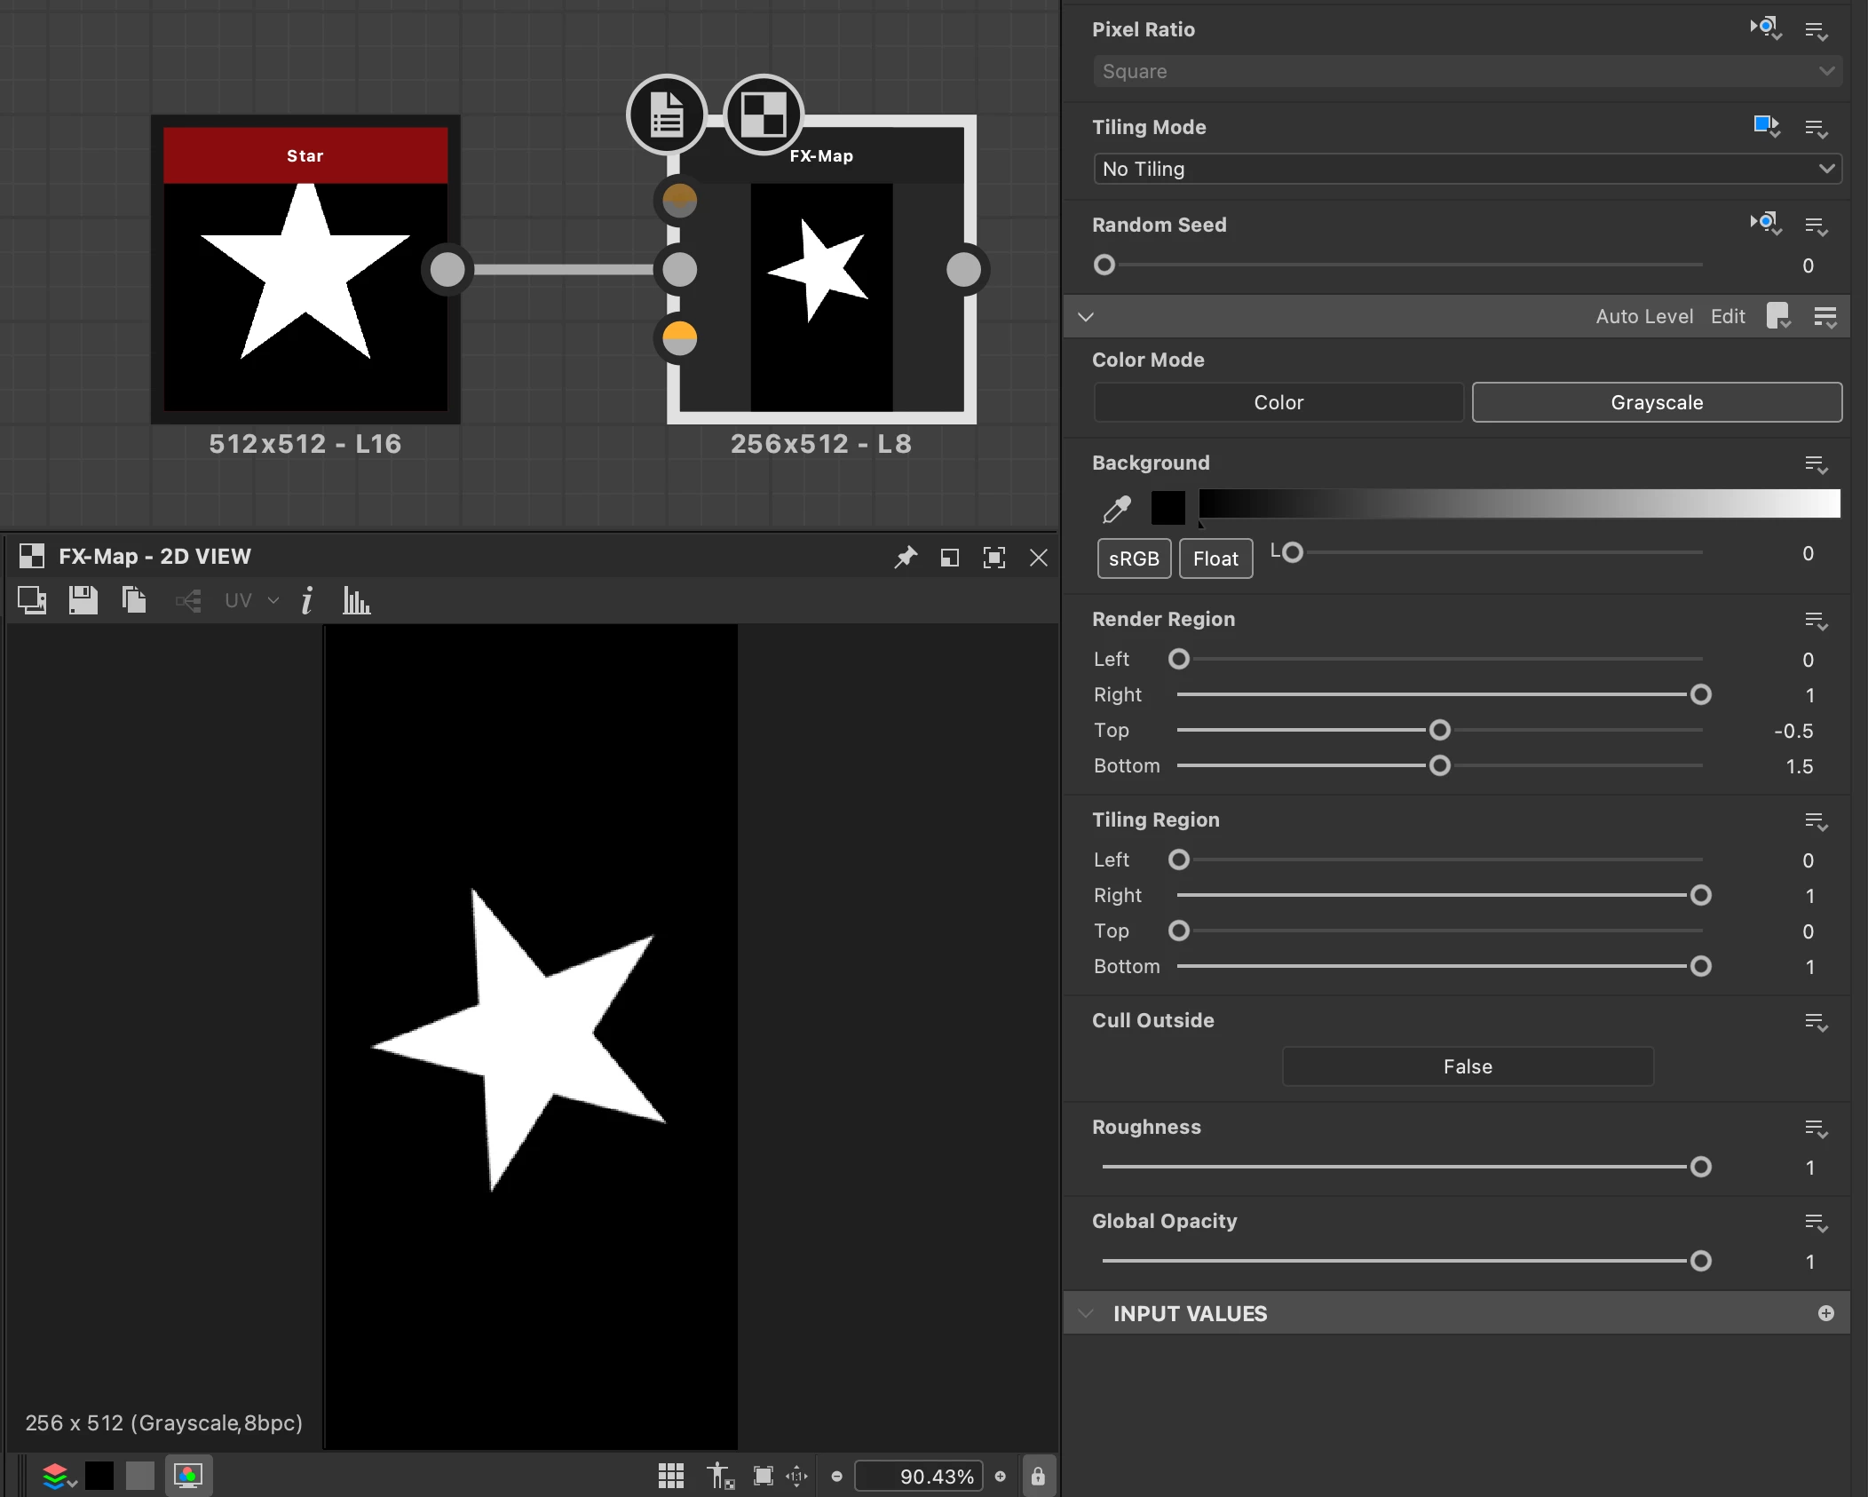This screenshot has height=1497, width=1868.
Task: Click the Cull Outside False button
Action: [x=1467, y=1066]
